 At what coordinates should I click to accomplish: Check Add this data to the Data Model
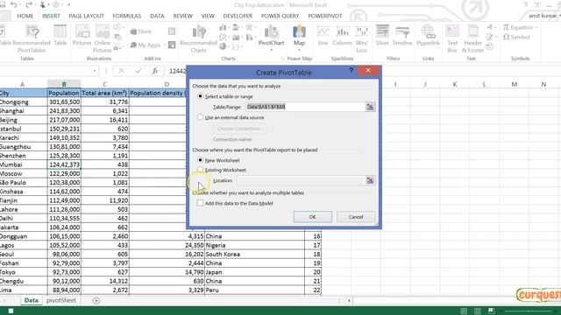click(x=236, y=203)
